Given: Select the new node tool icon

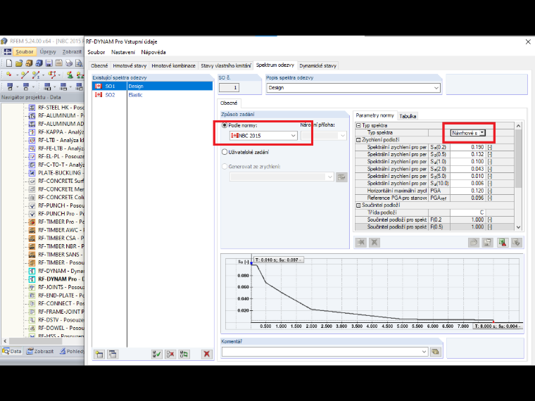Looking at the screenshot, I should [x=9, y=75].
